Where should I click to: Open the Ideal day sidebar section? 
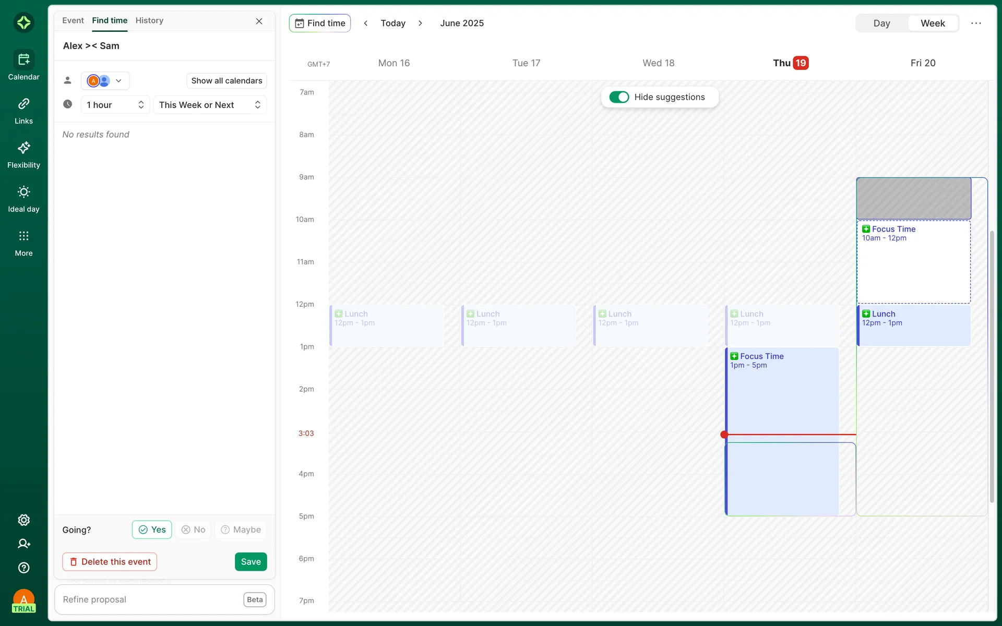click(x=23, y=199)
